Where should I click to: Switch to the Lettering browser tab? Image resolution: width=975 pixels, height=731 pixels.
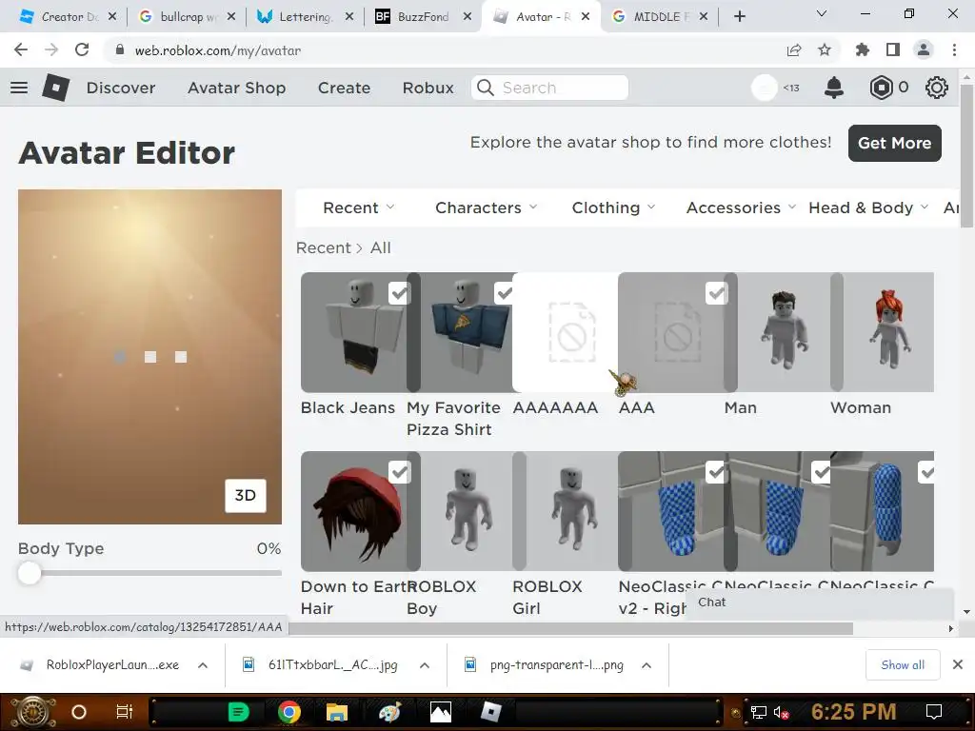point(303,17)
